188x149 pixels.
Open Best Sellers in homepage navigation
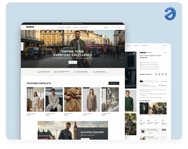[x=61, y=27]
